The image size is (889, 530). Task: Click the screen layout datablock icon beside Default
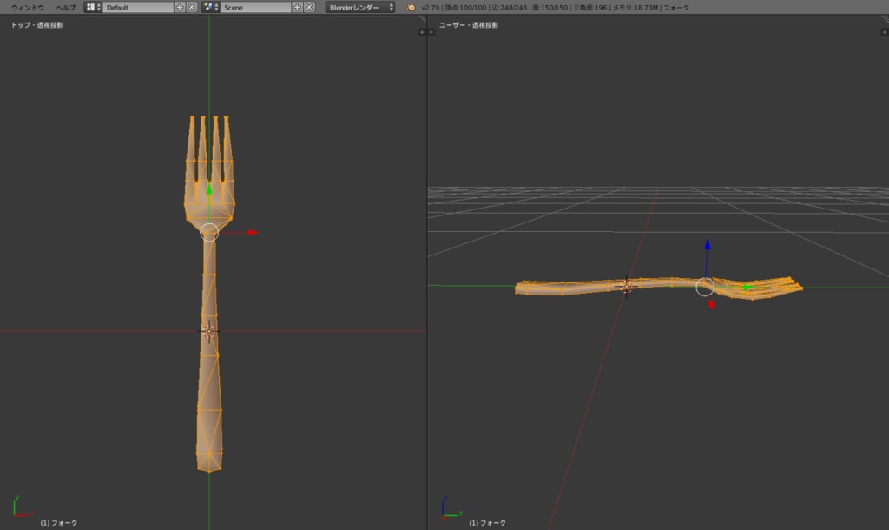90,6
